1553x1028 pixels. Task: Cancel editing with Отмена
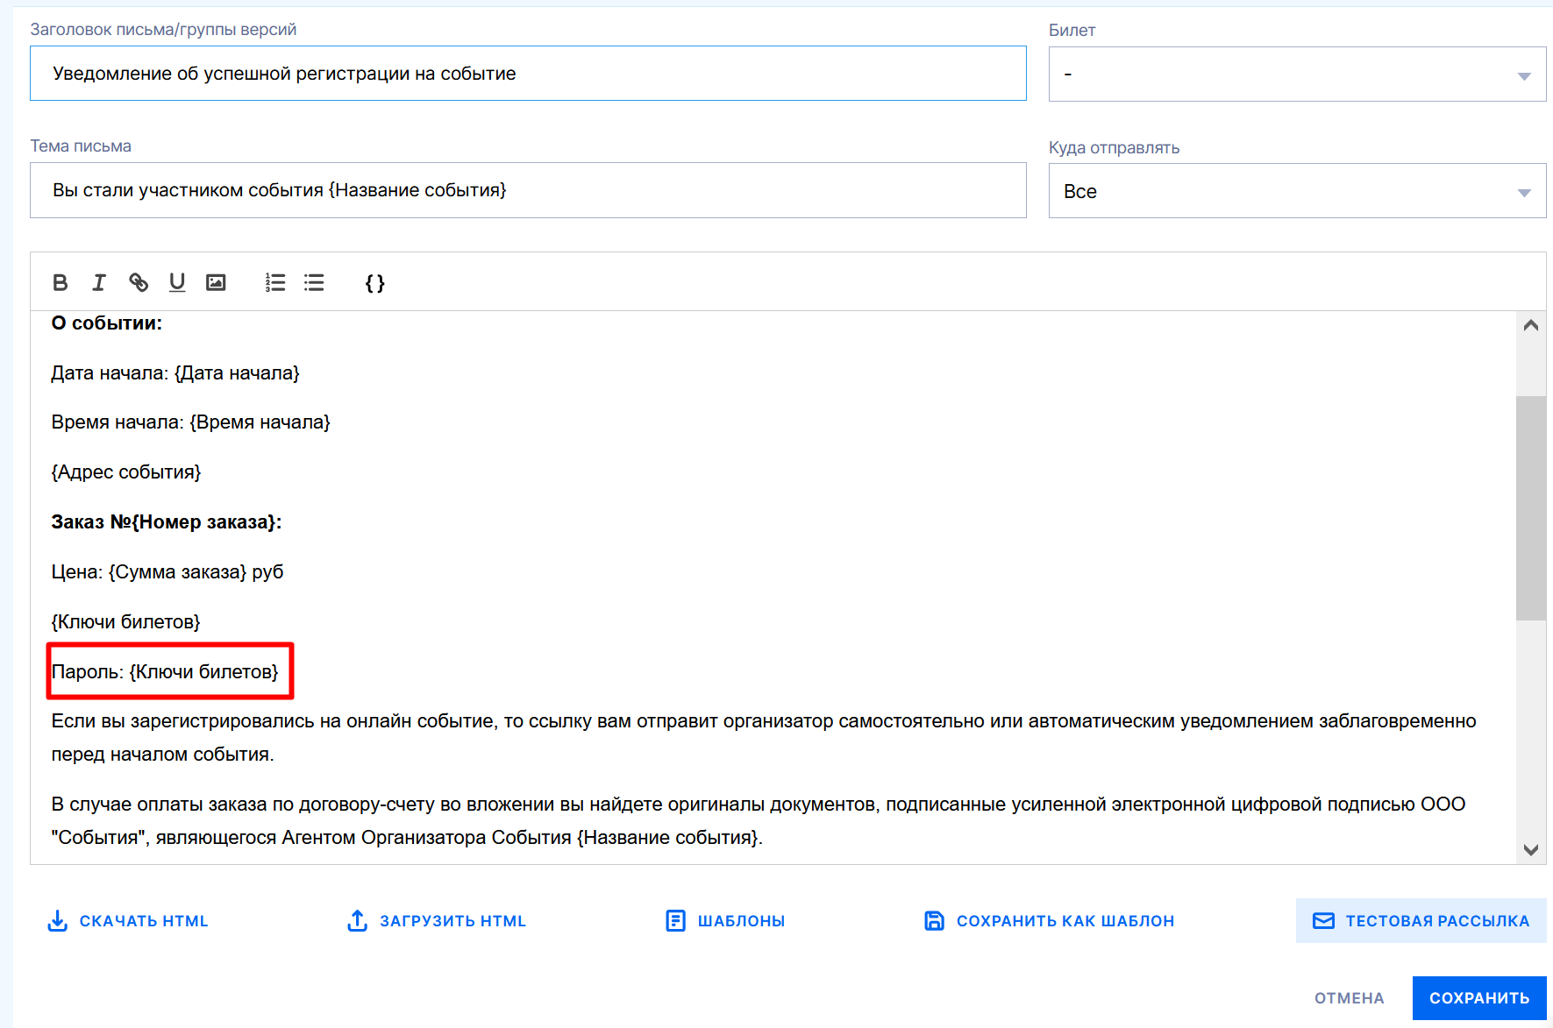click(1349, 998)
